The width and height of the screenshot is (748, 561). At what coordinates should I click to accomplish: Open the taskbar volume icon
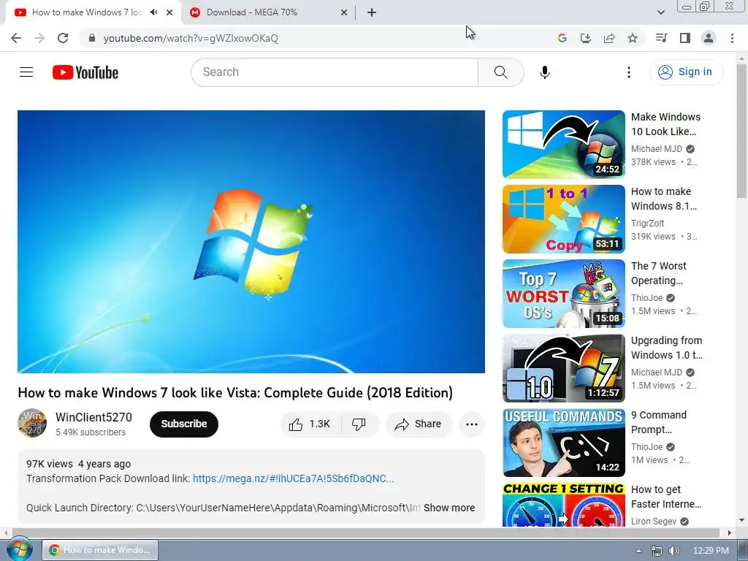click(674, 551)
